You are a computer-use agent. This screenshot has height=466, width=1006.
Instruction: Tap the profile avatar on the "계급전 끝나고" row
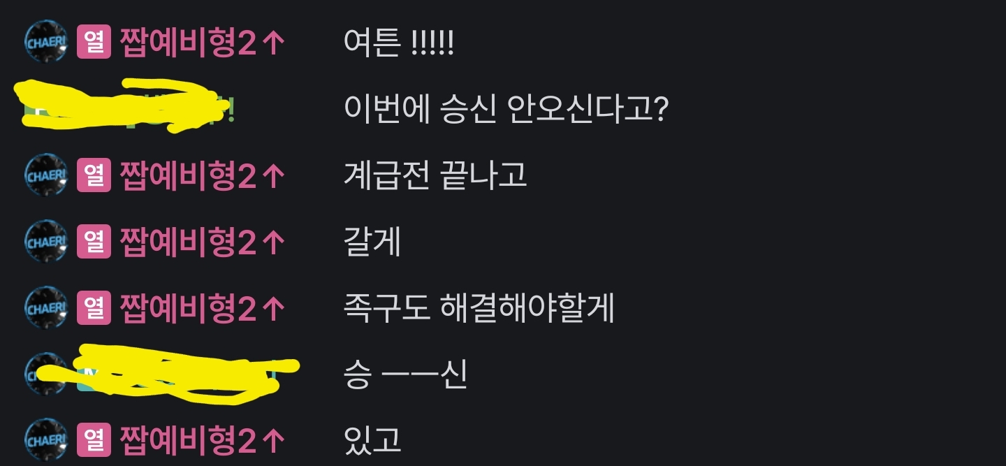pos(46,175)
